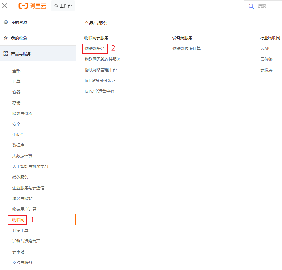The width and height of the screenshot is (282, 270).
Task: Open the 物联网络管理平台 link
Action: tap(101, 70)
